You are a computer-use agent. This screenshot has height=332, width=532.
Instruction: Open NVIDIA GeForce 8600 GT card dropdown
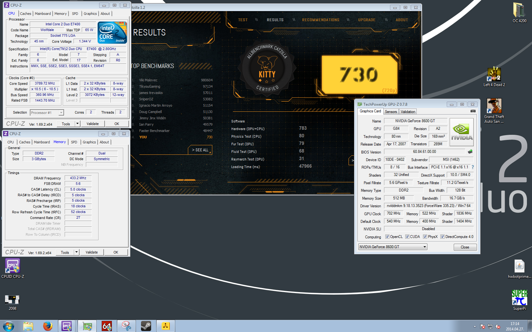[x=393, y=247]
